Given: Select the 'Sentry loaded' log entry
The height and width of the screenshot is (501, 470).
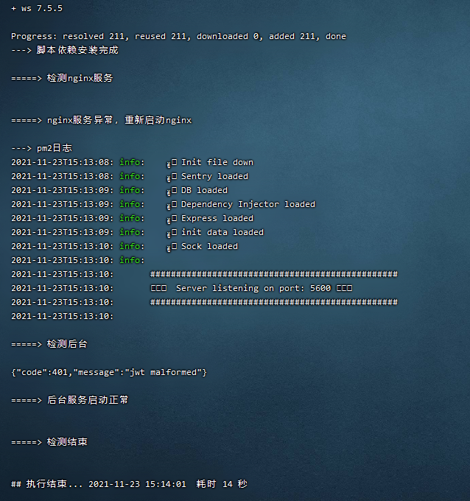Looking at the screenshot, I should (214, 176).
